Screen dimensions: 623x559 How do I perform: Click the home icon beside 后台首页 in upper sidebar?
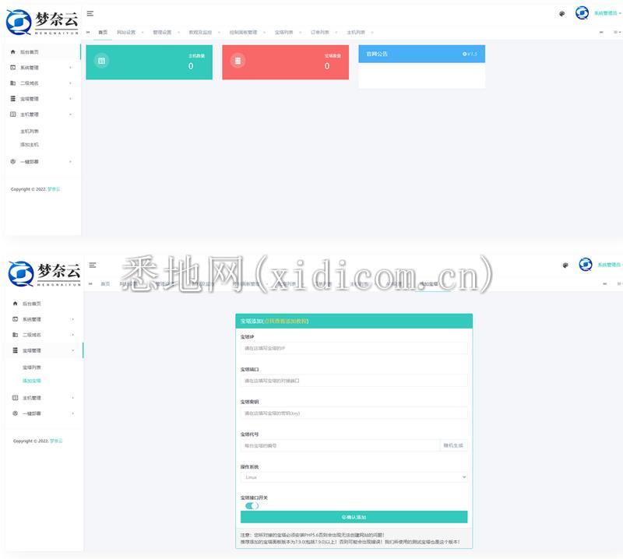(x=12, y=51)
